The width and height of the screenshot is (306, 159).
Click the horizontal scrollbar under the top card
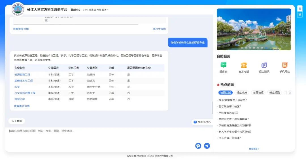pyautogui.click(x=76, y=24)
